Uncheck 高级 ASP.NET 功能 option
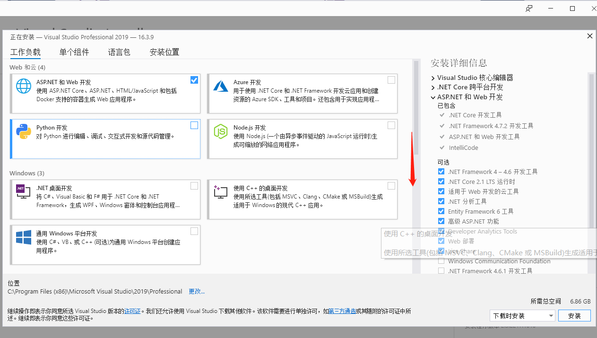The width and height of the screenshot is (597, 338). (441, 221)
